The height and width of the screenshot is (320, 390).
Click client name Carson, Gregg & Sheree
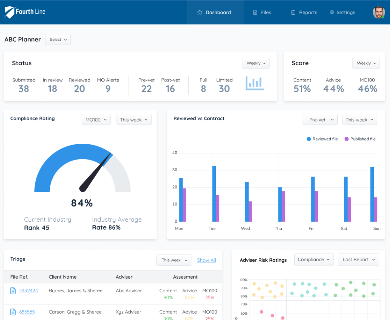click(x=75, y=312)
